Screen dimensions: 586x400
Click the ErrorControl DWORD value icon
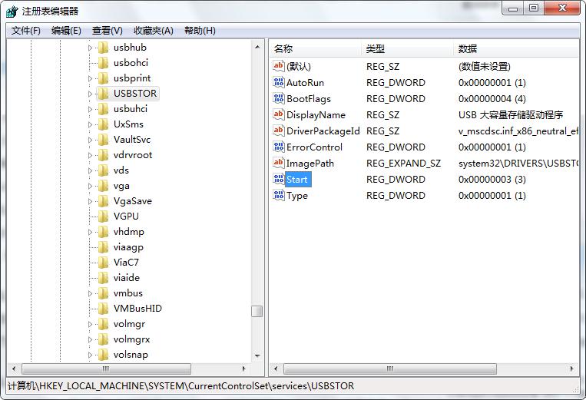click(x=279, y=147)
